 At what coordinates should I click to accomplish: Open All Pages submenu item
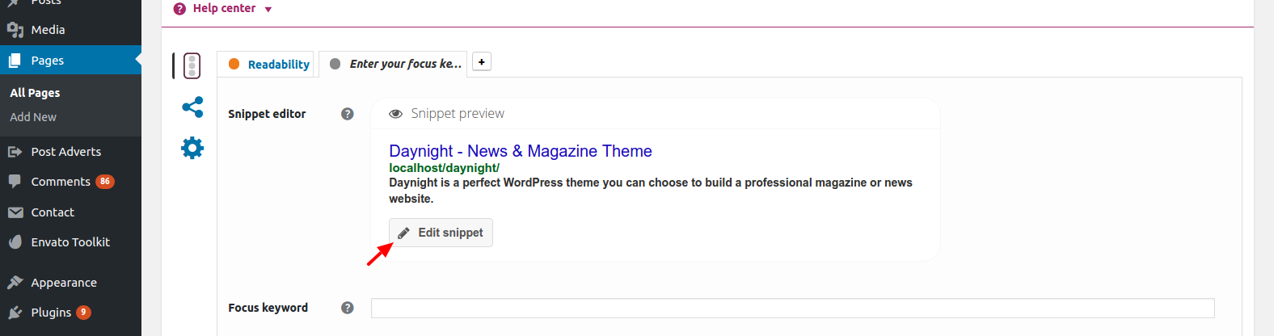[x=35, y=93]
